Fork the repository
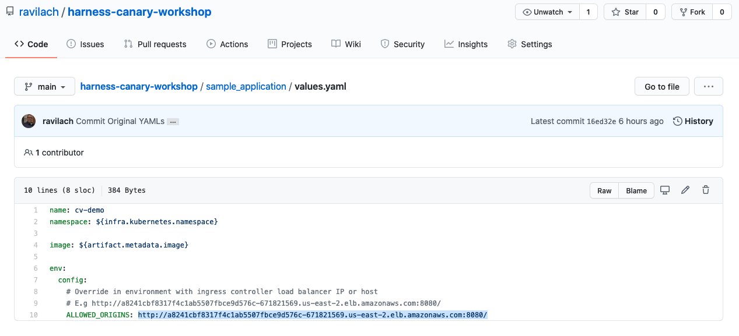Image resolution: width=739 pixels, height=336 pixels. [692, 12]
